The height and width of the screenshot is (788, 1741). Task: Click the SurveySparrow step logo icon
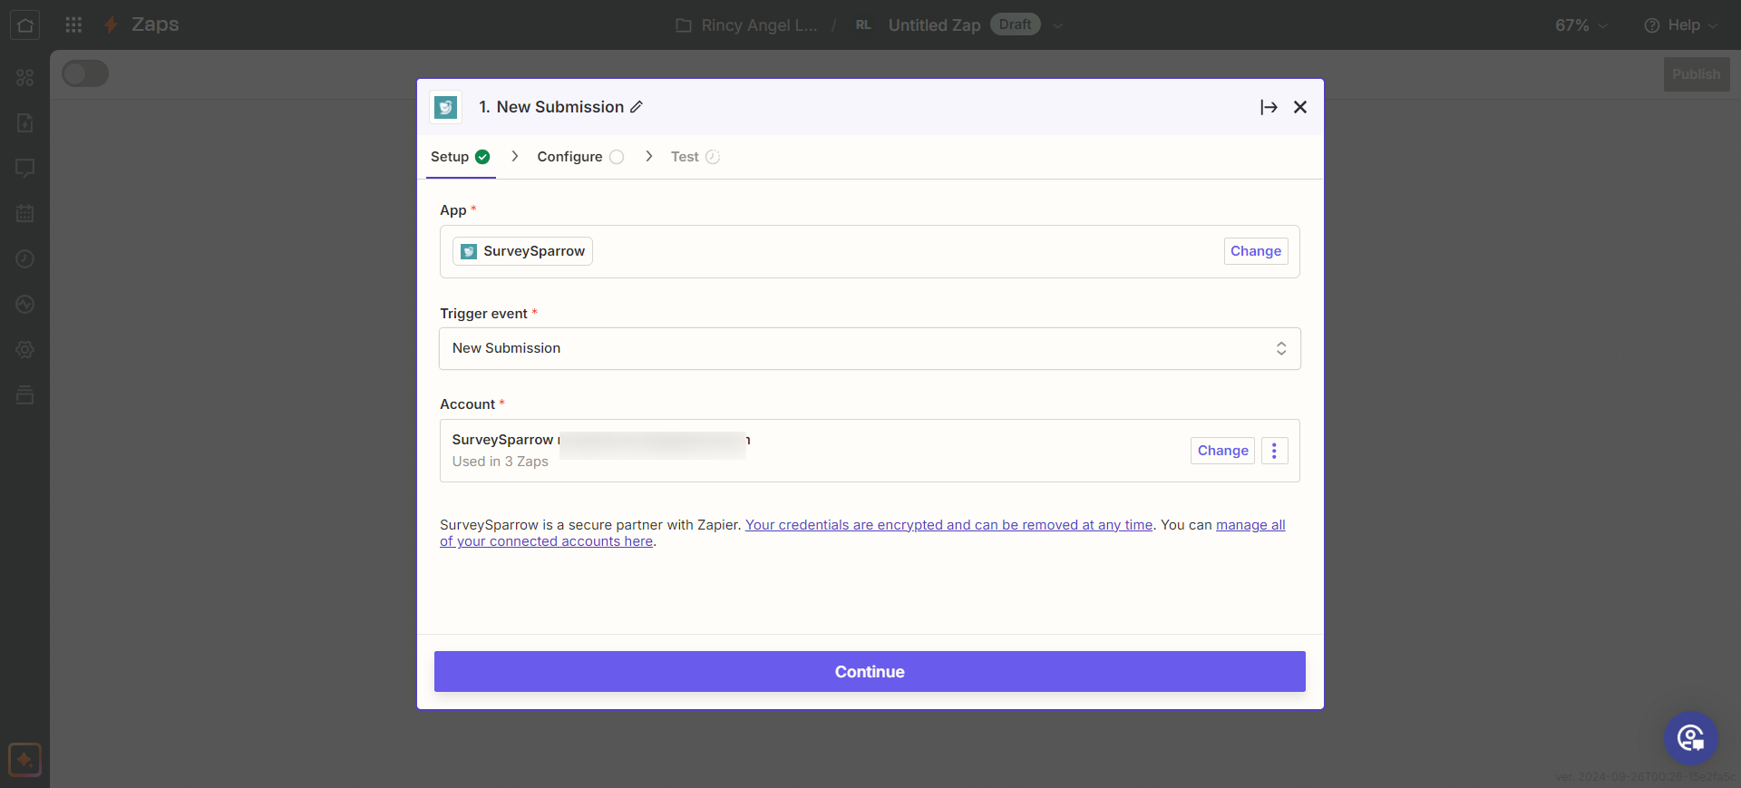445,107
